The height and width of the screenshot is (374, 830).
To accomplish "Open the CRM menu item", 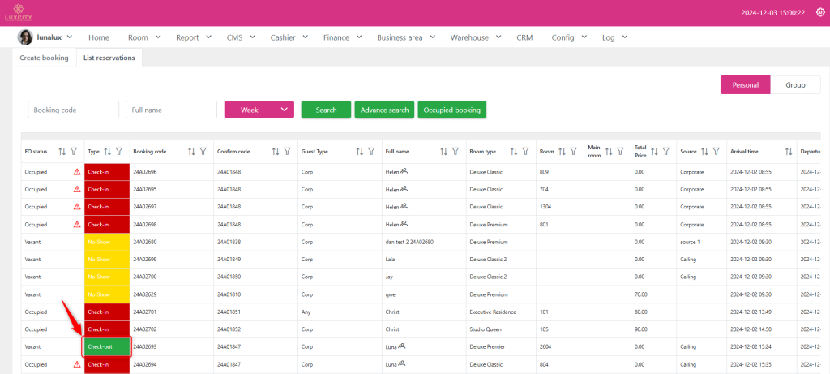I will (524, 37).
